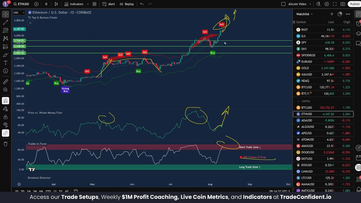Select the trend line tool
Image resolution: width=361 pixels, height=203 pixels.
[5, 22]
